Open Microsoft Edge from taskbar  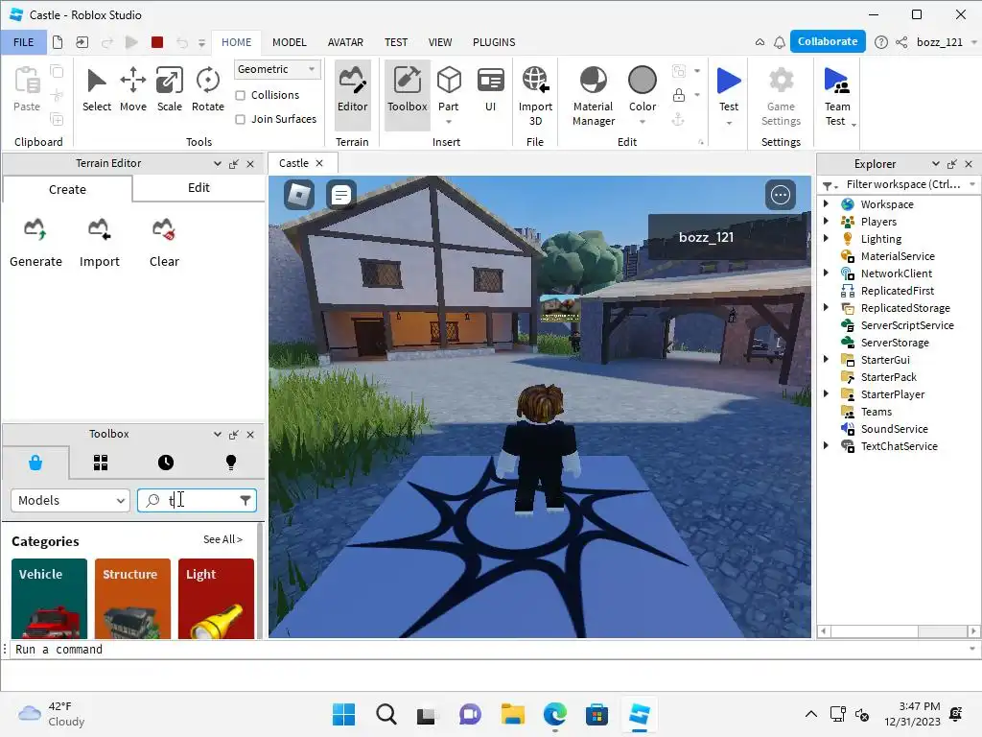tap(555, 714)
